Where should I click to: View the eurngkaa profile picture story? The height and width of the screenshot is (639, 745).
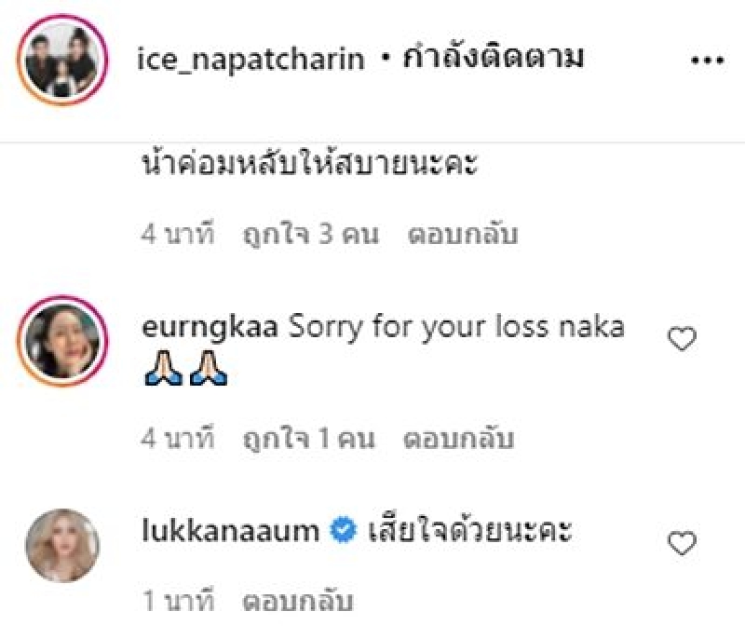coord(62,341)
